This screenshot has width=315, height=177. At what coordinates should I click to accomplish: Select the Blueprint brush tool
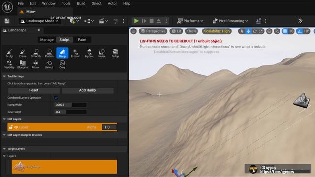(x=23, y=64)
